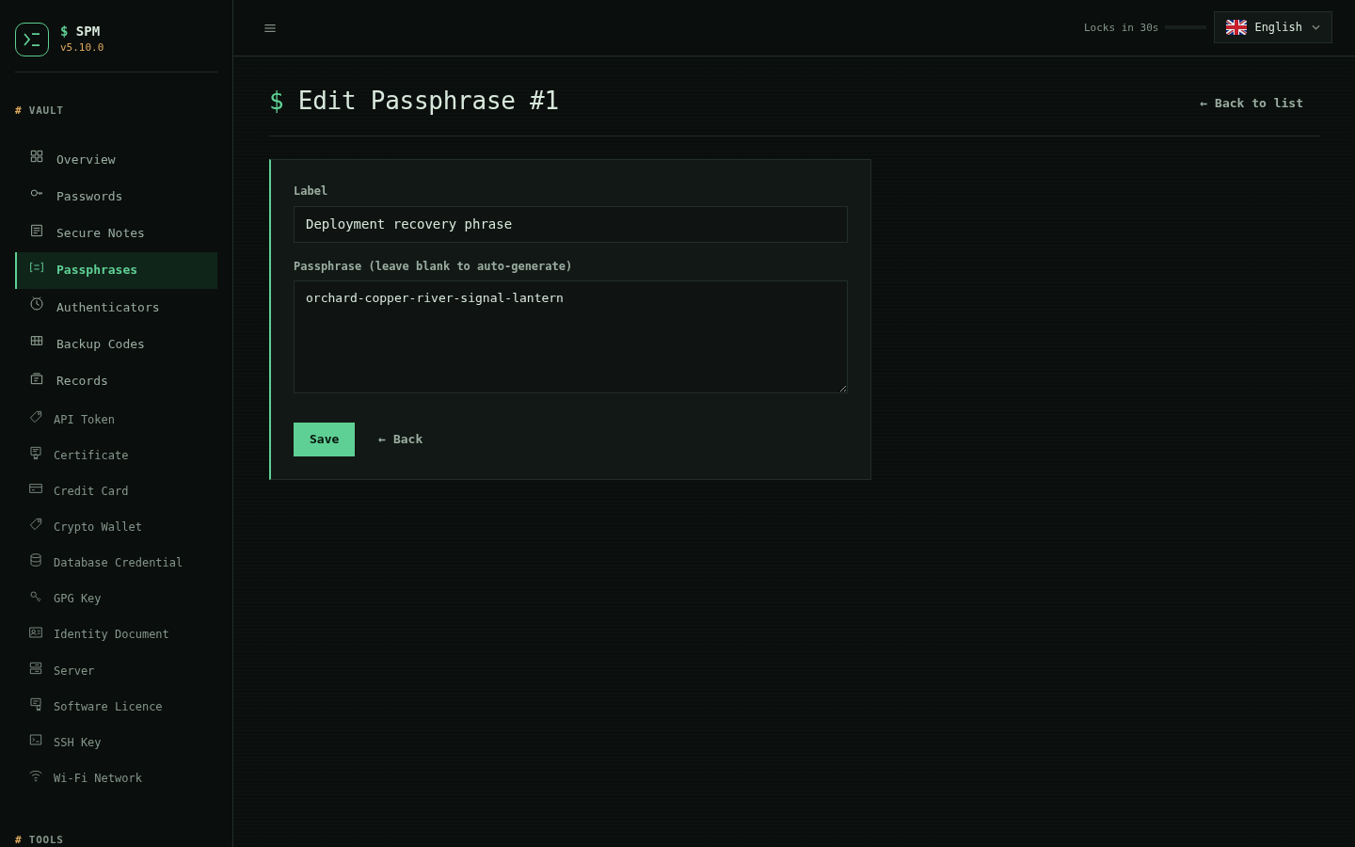1355x847 pixels.
Task: Click the Identity Document card icon
Action: [36, 632]
